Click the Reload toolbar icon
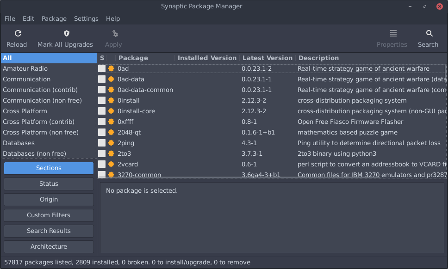This screenshot has width=448, height=269. click(x=17, y=33)
